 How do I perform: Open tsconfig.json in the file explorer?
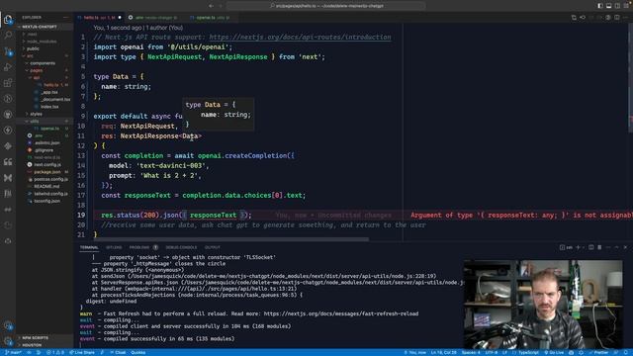tap(45, 201)
